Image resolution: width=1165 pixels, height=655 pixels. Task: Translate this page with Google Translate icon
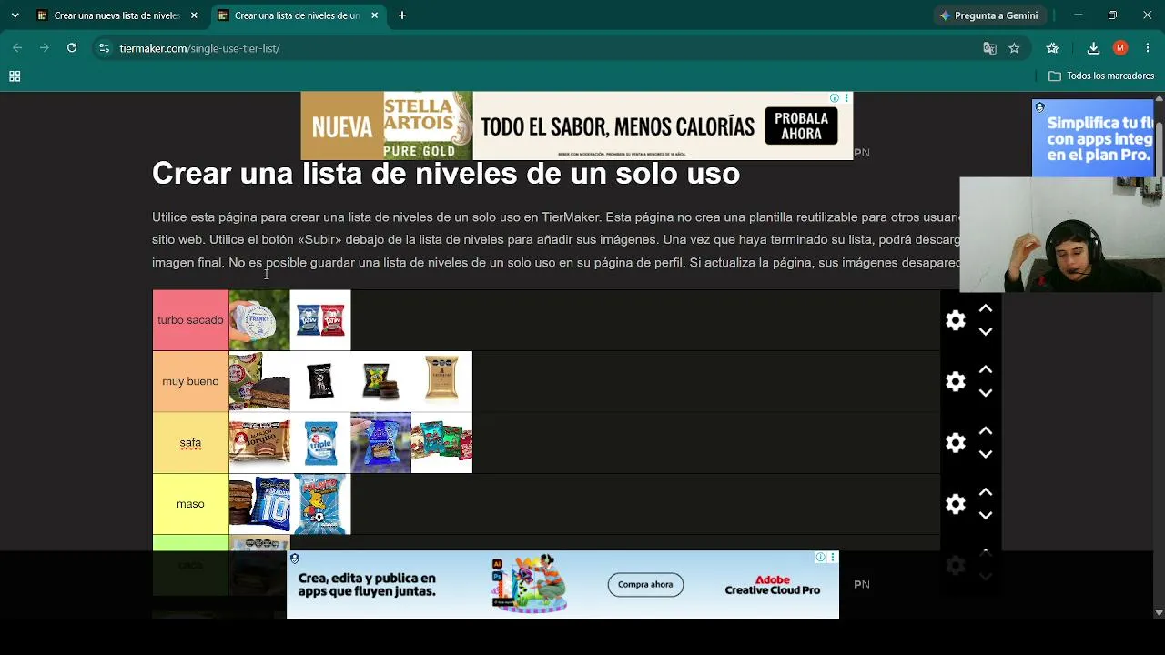(989, 48)
